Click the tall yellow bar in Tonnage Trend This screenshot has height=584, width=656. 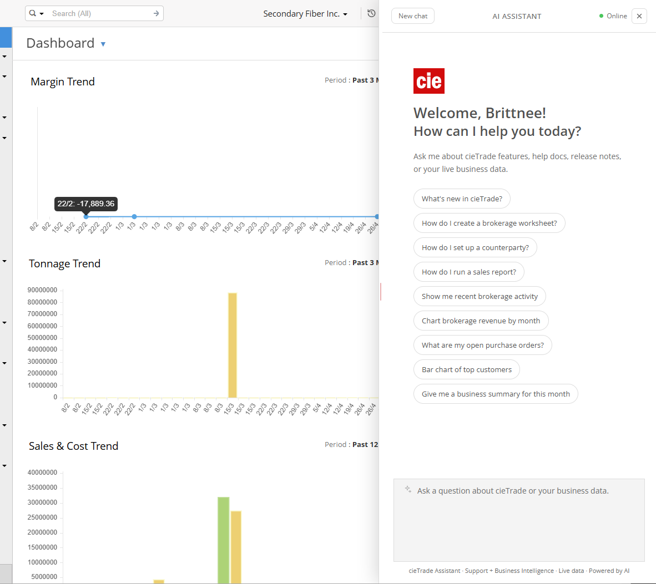(233, 345)
